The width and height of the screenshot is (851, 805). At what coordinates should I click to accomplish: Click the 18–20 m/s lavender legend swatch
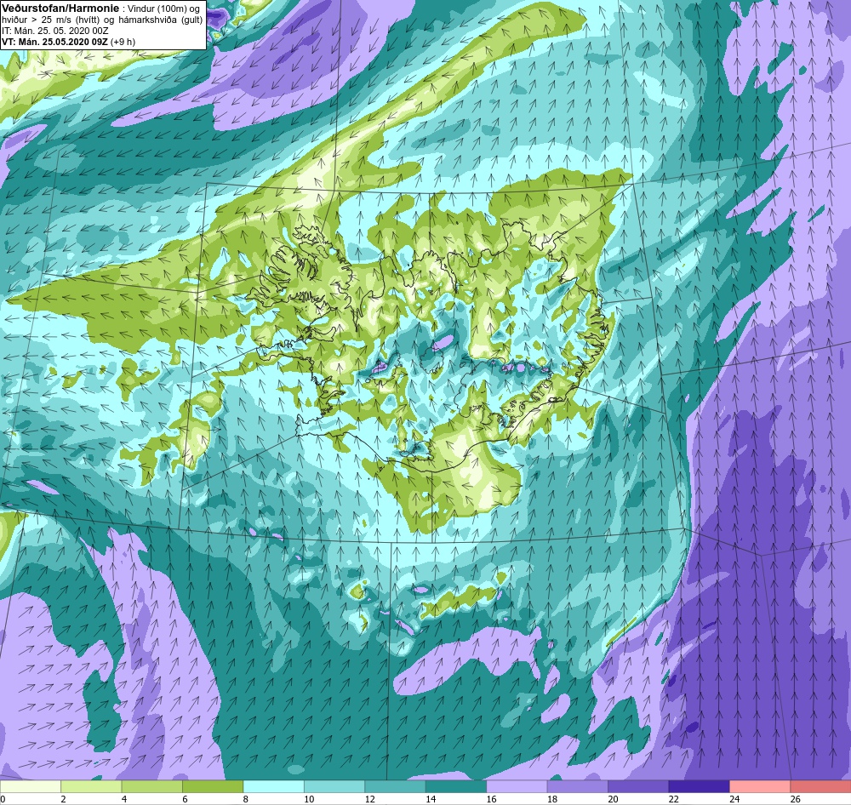tap(578, 786)
